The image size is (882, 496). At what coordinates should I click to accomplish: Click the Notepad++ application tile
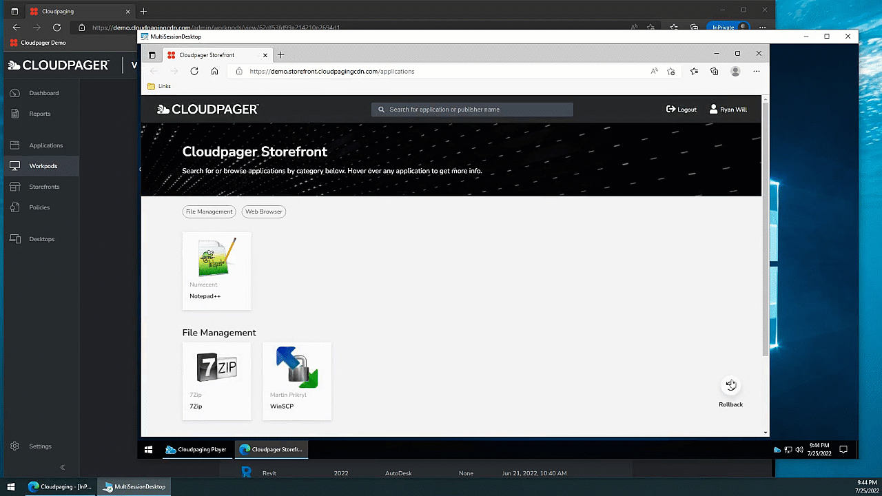[217, 271]
